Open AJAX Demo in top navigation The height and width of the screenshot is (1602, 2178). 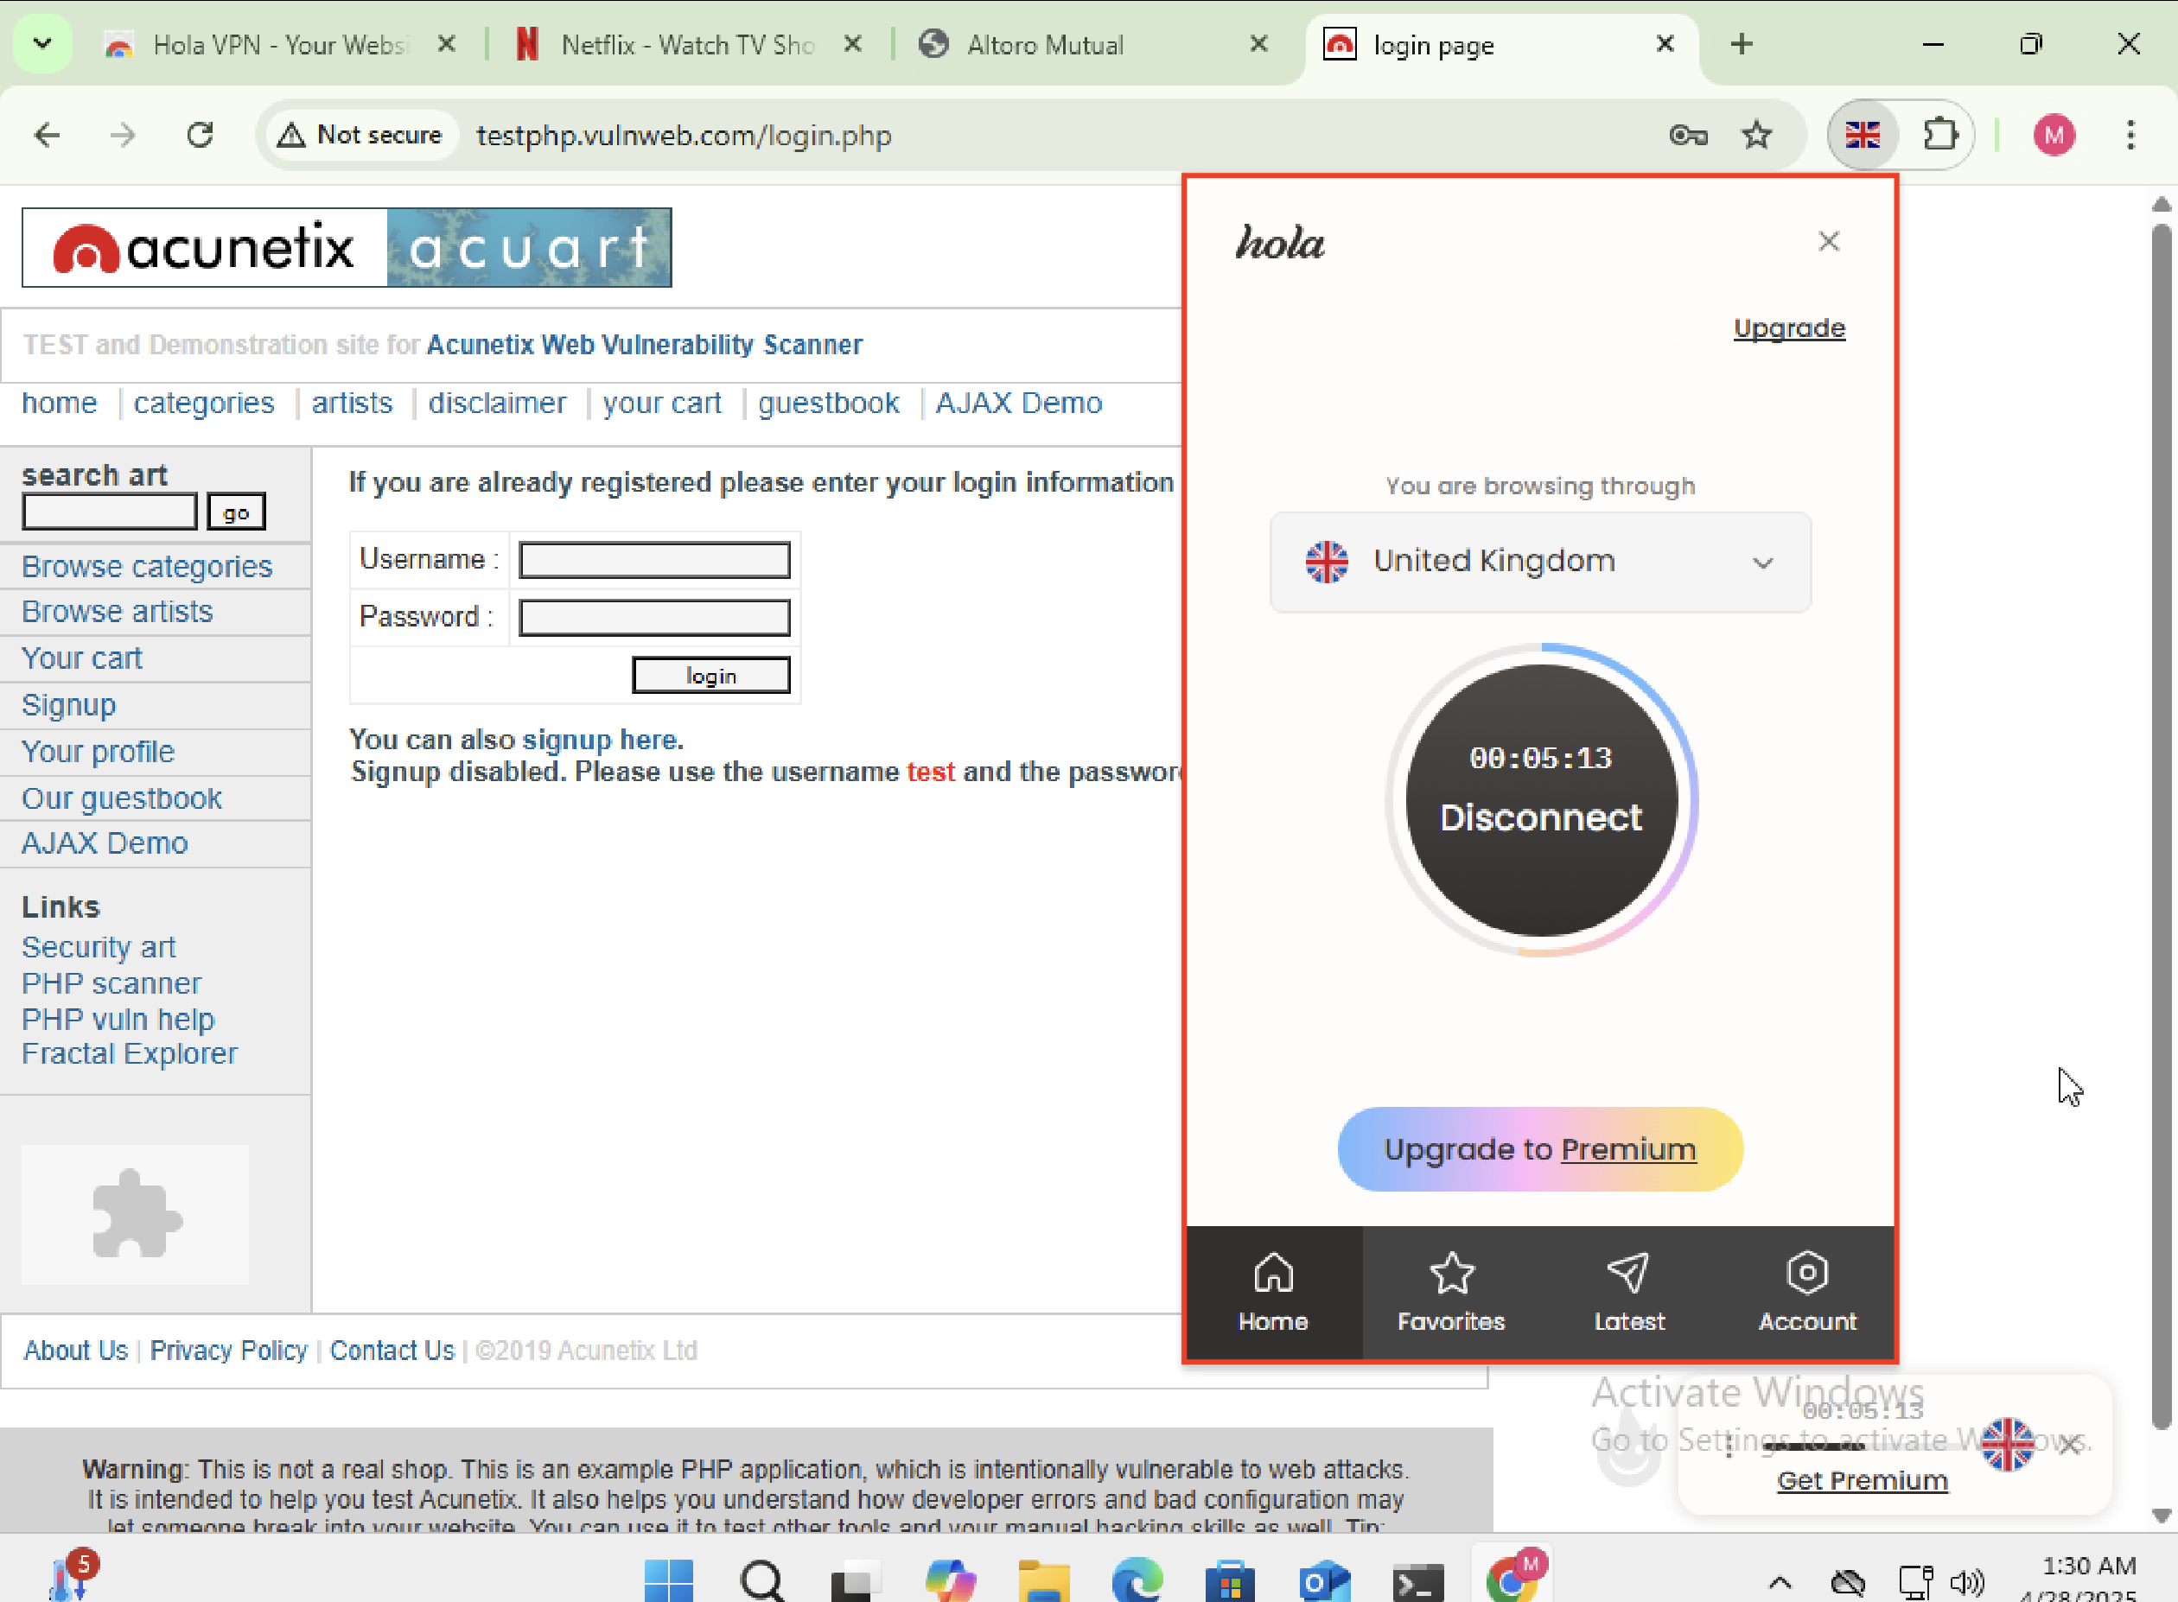click(x=1018, y=404)
